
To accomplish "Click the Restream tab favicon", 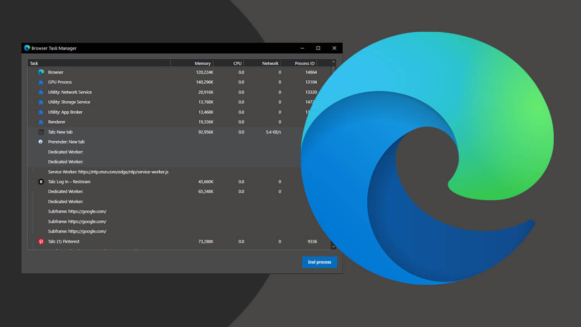I will pyautogui.click(x=41, y=182).
